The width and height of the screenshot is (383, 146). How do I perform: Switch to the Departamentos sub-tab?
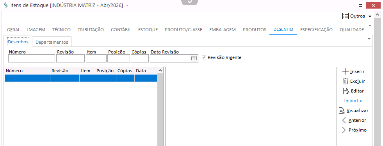tap(52, 42)
